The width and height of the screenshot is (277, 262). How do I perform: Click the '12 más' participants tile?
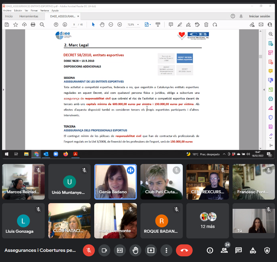click(208, 221)
